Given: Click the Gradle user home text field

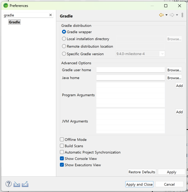Looking at the screenshot, I should (x=131, y=70).
